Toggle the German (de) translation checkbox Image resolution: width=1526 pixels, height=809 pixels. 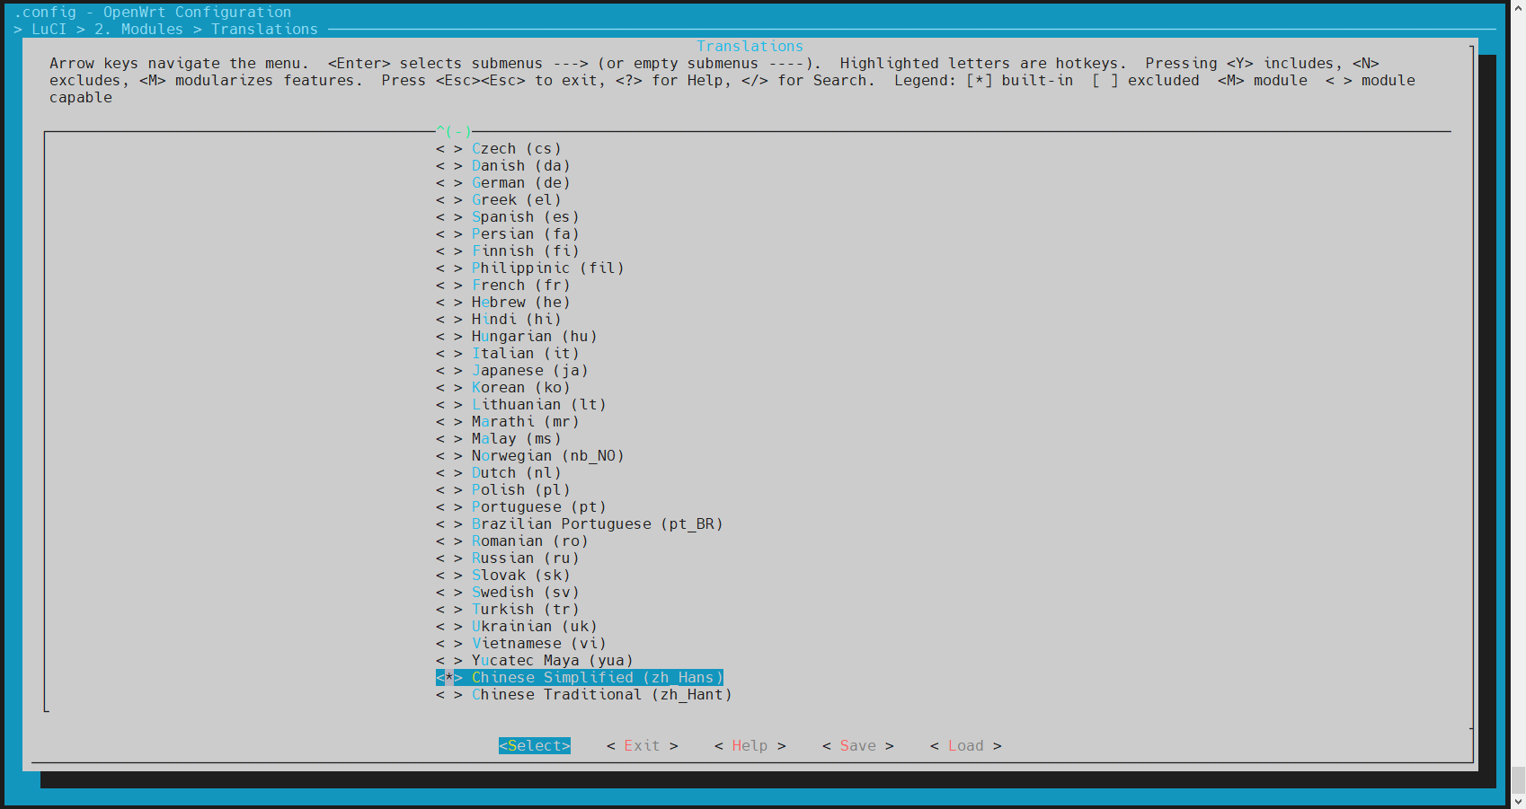click(448, 183)
